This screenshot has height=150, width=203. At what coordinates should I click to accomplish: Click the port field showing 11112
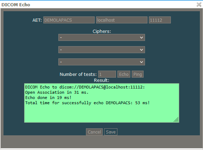pos(160,20)
